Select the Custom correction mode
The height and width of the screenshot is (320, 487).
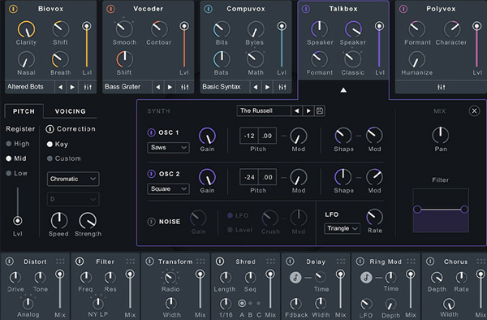pos(64,158)
